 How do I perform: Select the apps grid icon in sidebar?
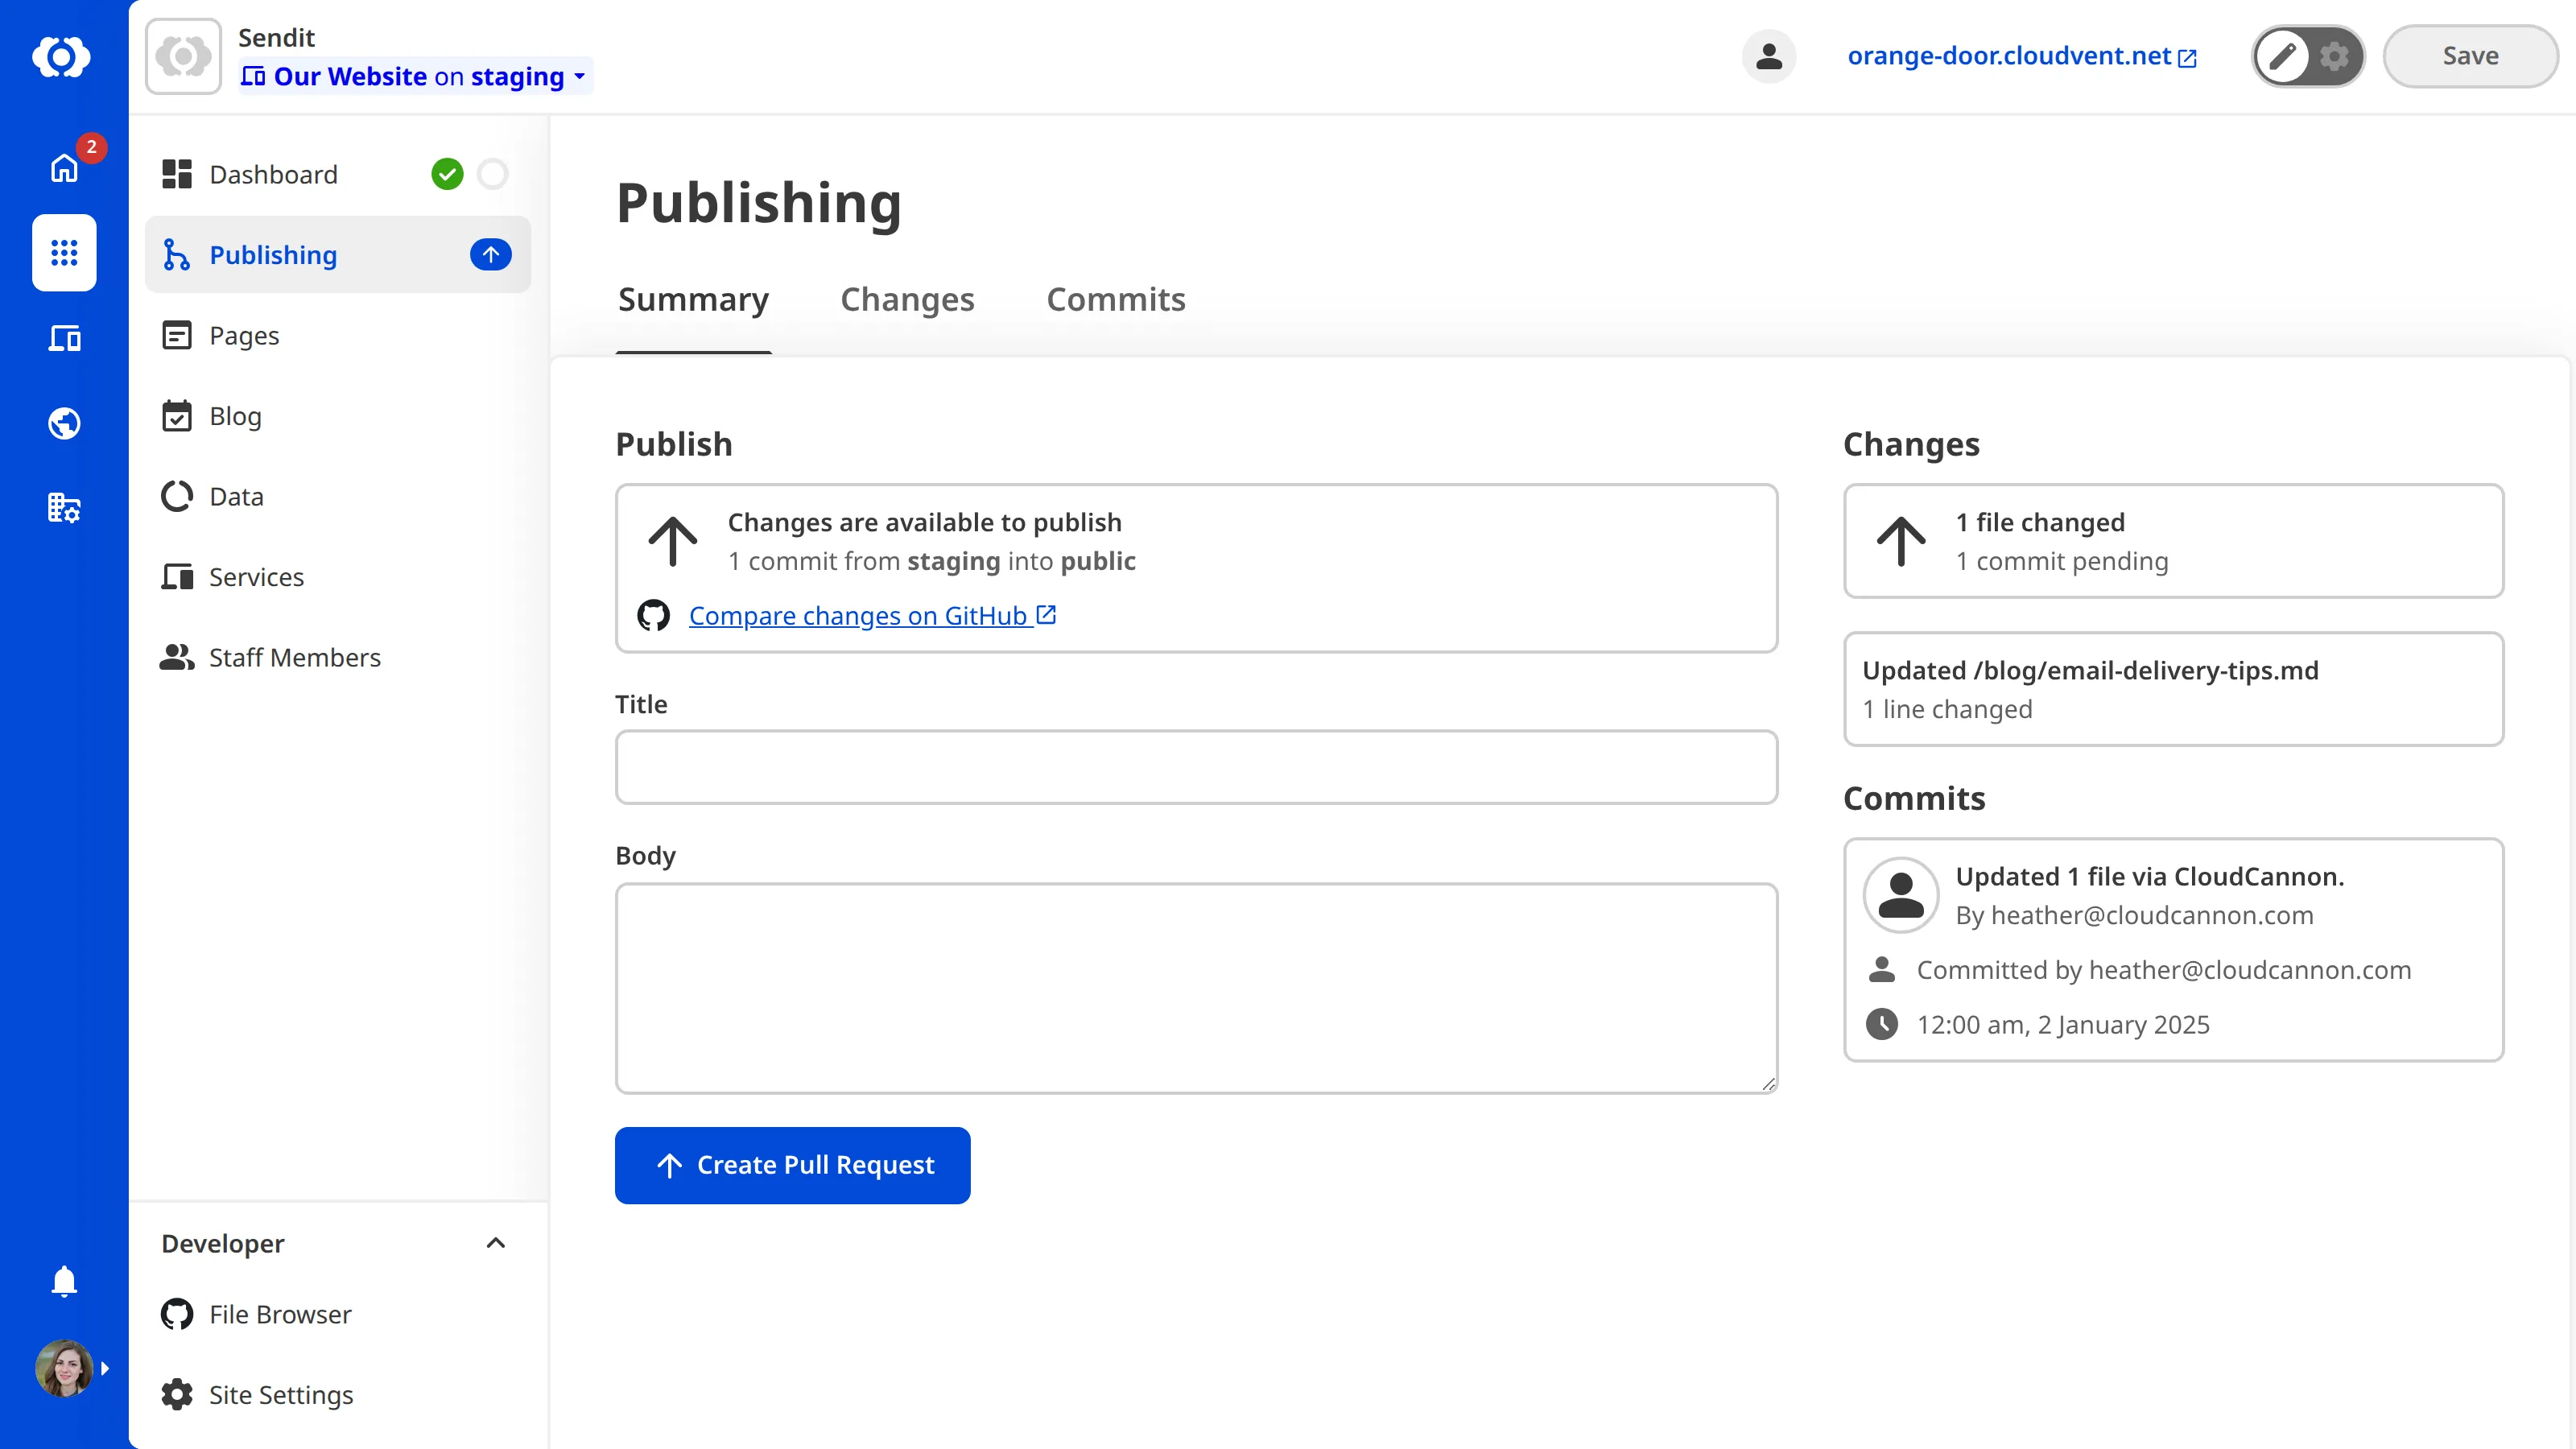click(x=63, y=253)
